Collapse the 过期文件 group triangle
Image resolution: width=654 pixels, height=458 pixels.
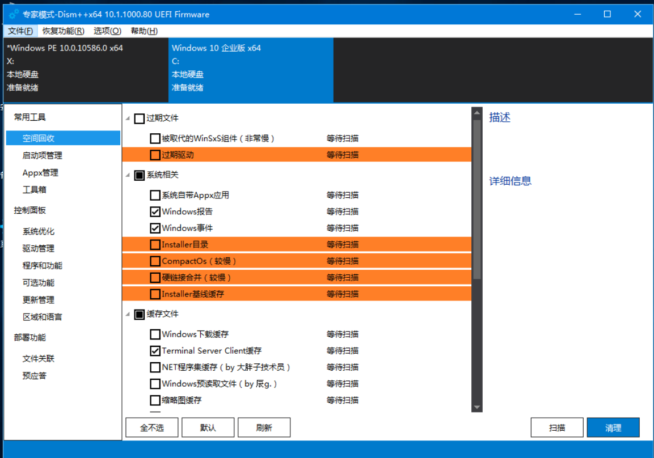pyautogui.click(x=128, y=118)
